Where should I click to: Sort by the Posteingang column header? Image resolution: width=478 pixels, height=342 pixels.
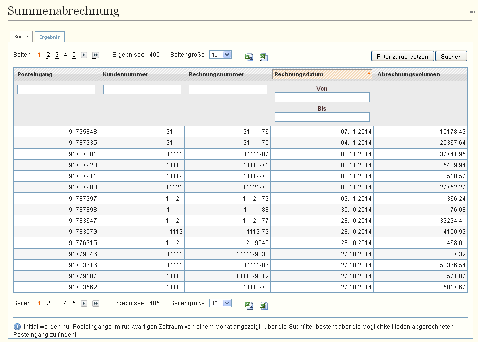coord(35,74)
